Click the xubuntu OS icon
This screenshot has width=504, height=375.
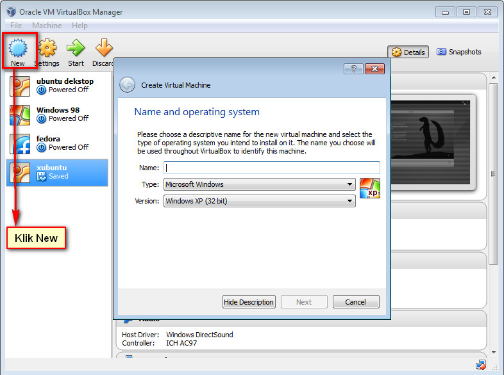(x=20, y=173)
